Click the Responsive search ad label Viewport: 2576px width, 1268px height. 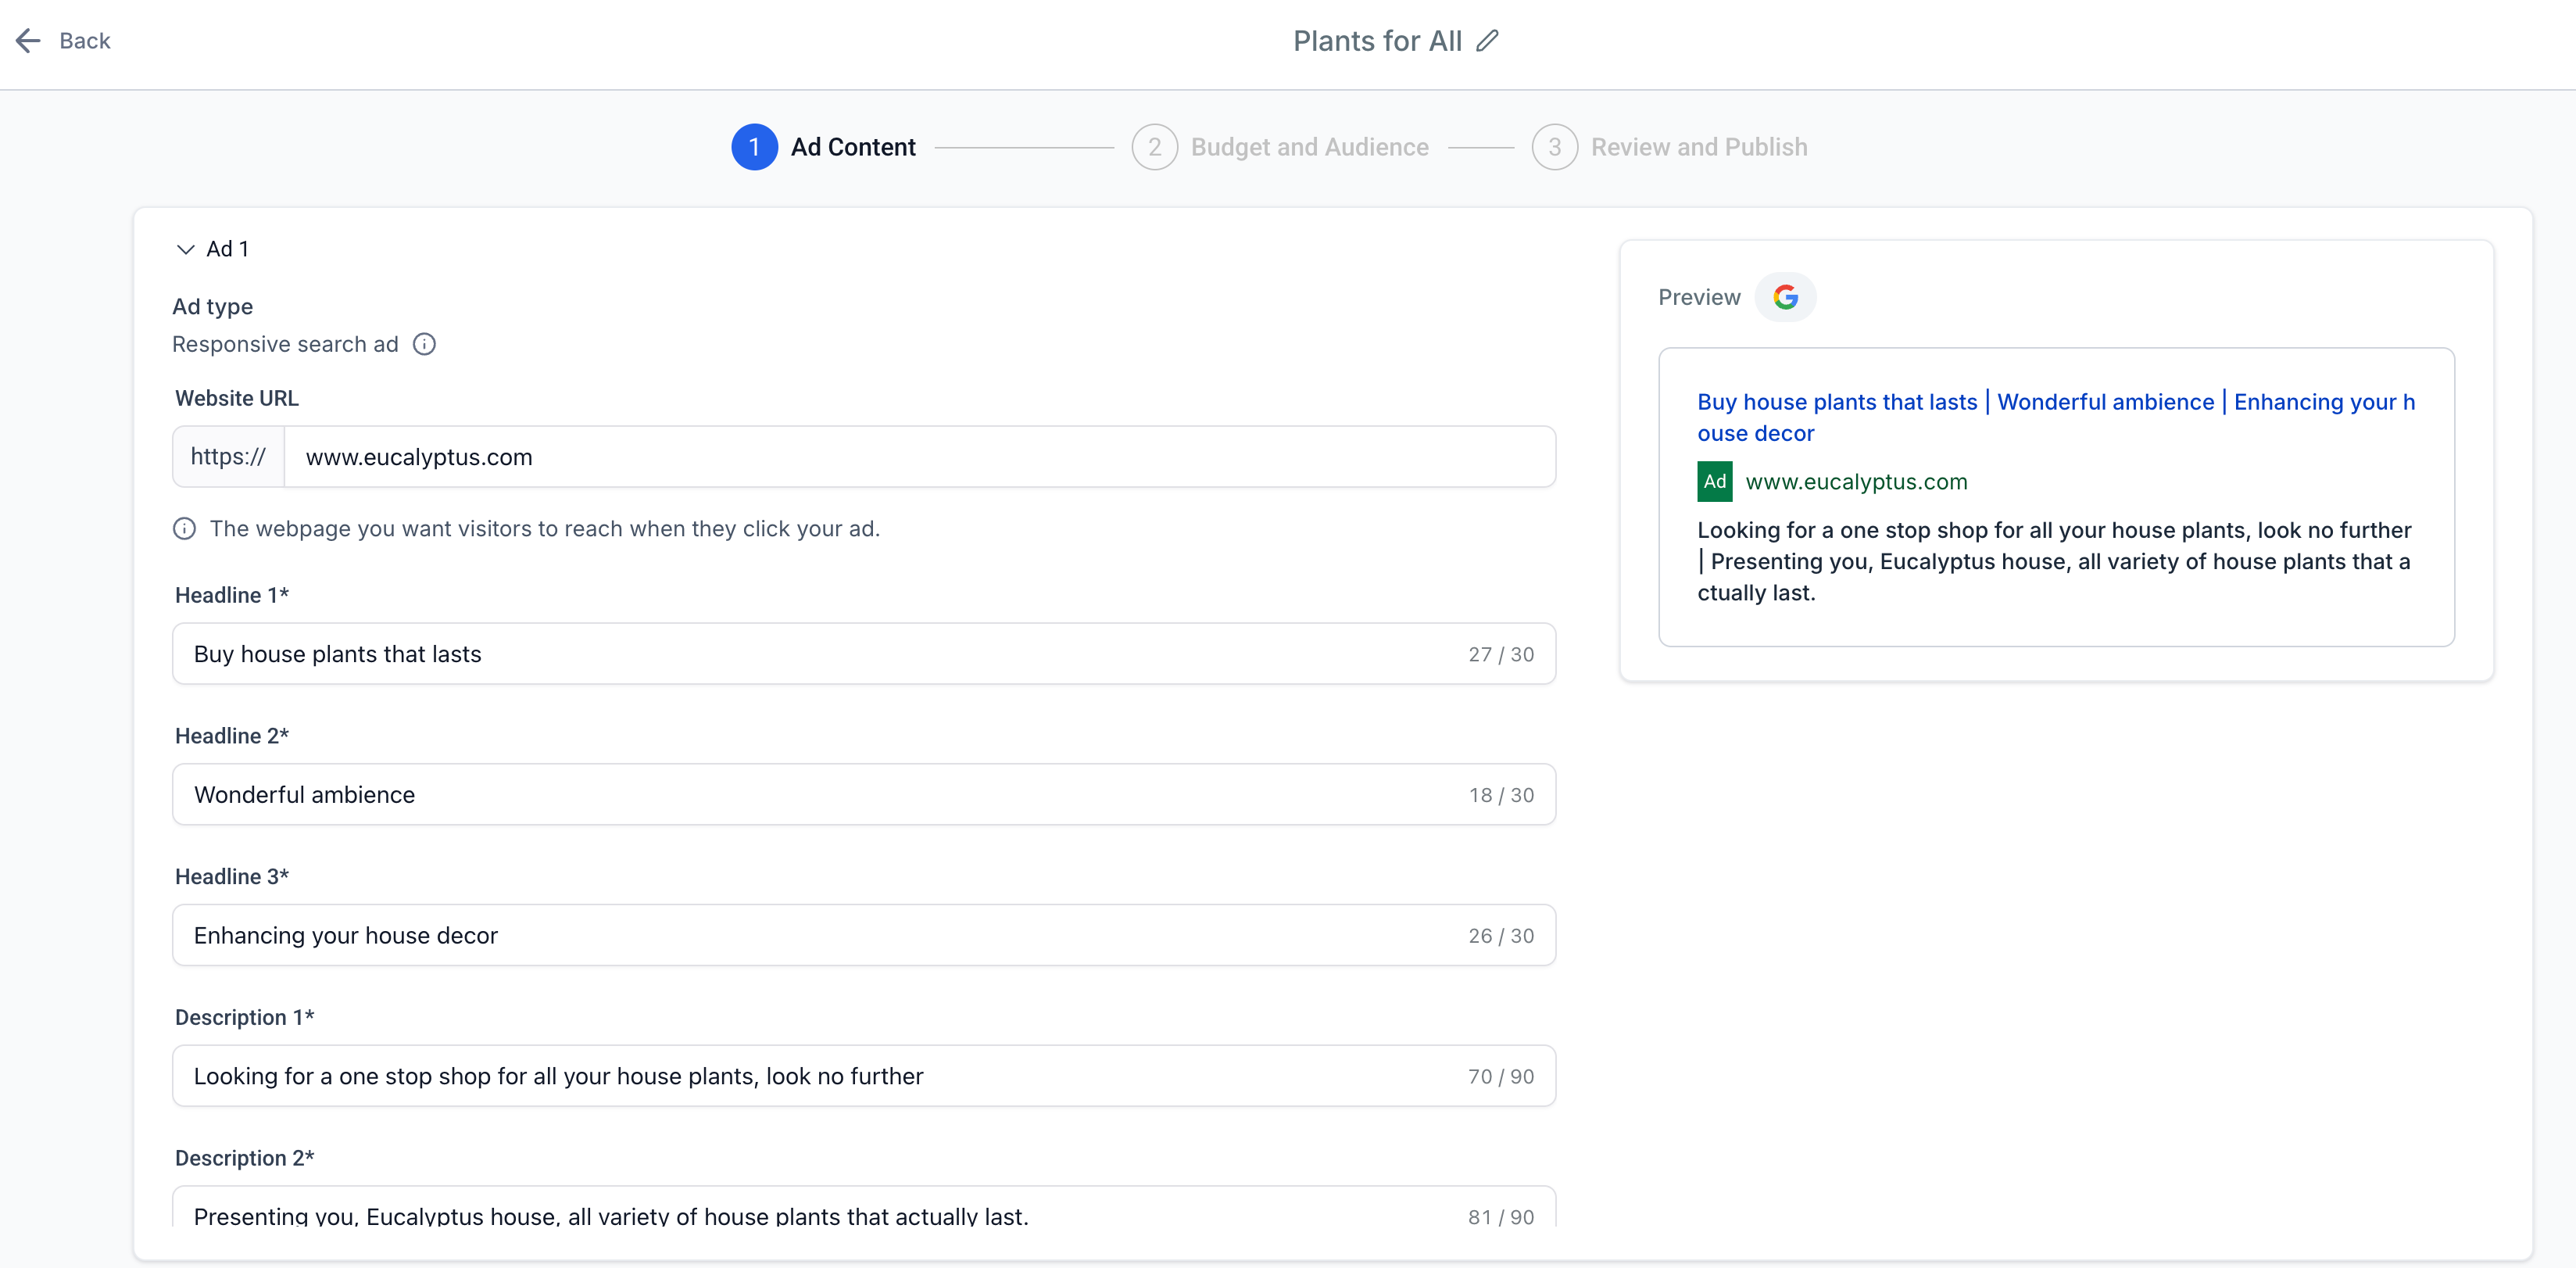pos(285,344)
